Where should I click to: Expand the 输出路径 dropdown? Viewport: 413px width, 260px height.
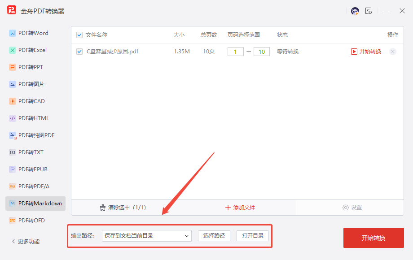147,236
